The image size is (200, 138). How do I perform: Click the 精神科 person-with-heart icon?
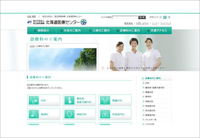pyautogui.click(x=34, y=114)
